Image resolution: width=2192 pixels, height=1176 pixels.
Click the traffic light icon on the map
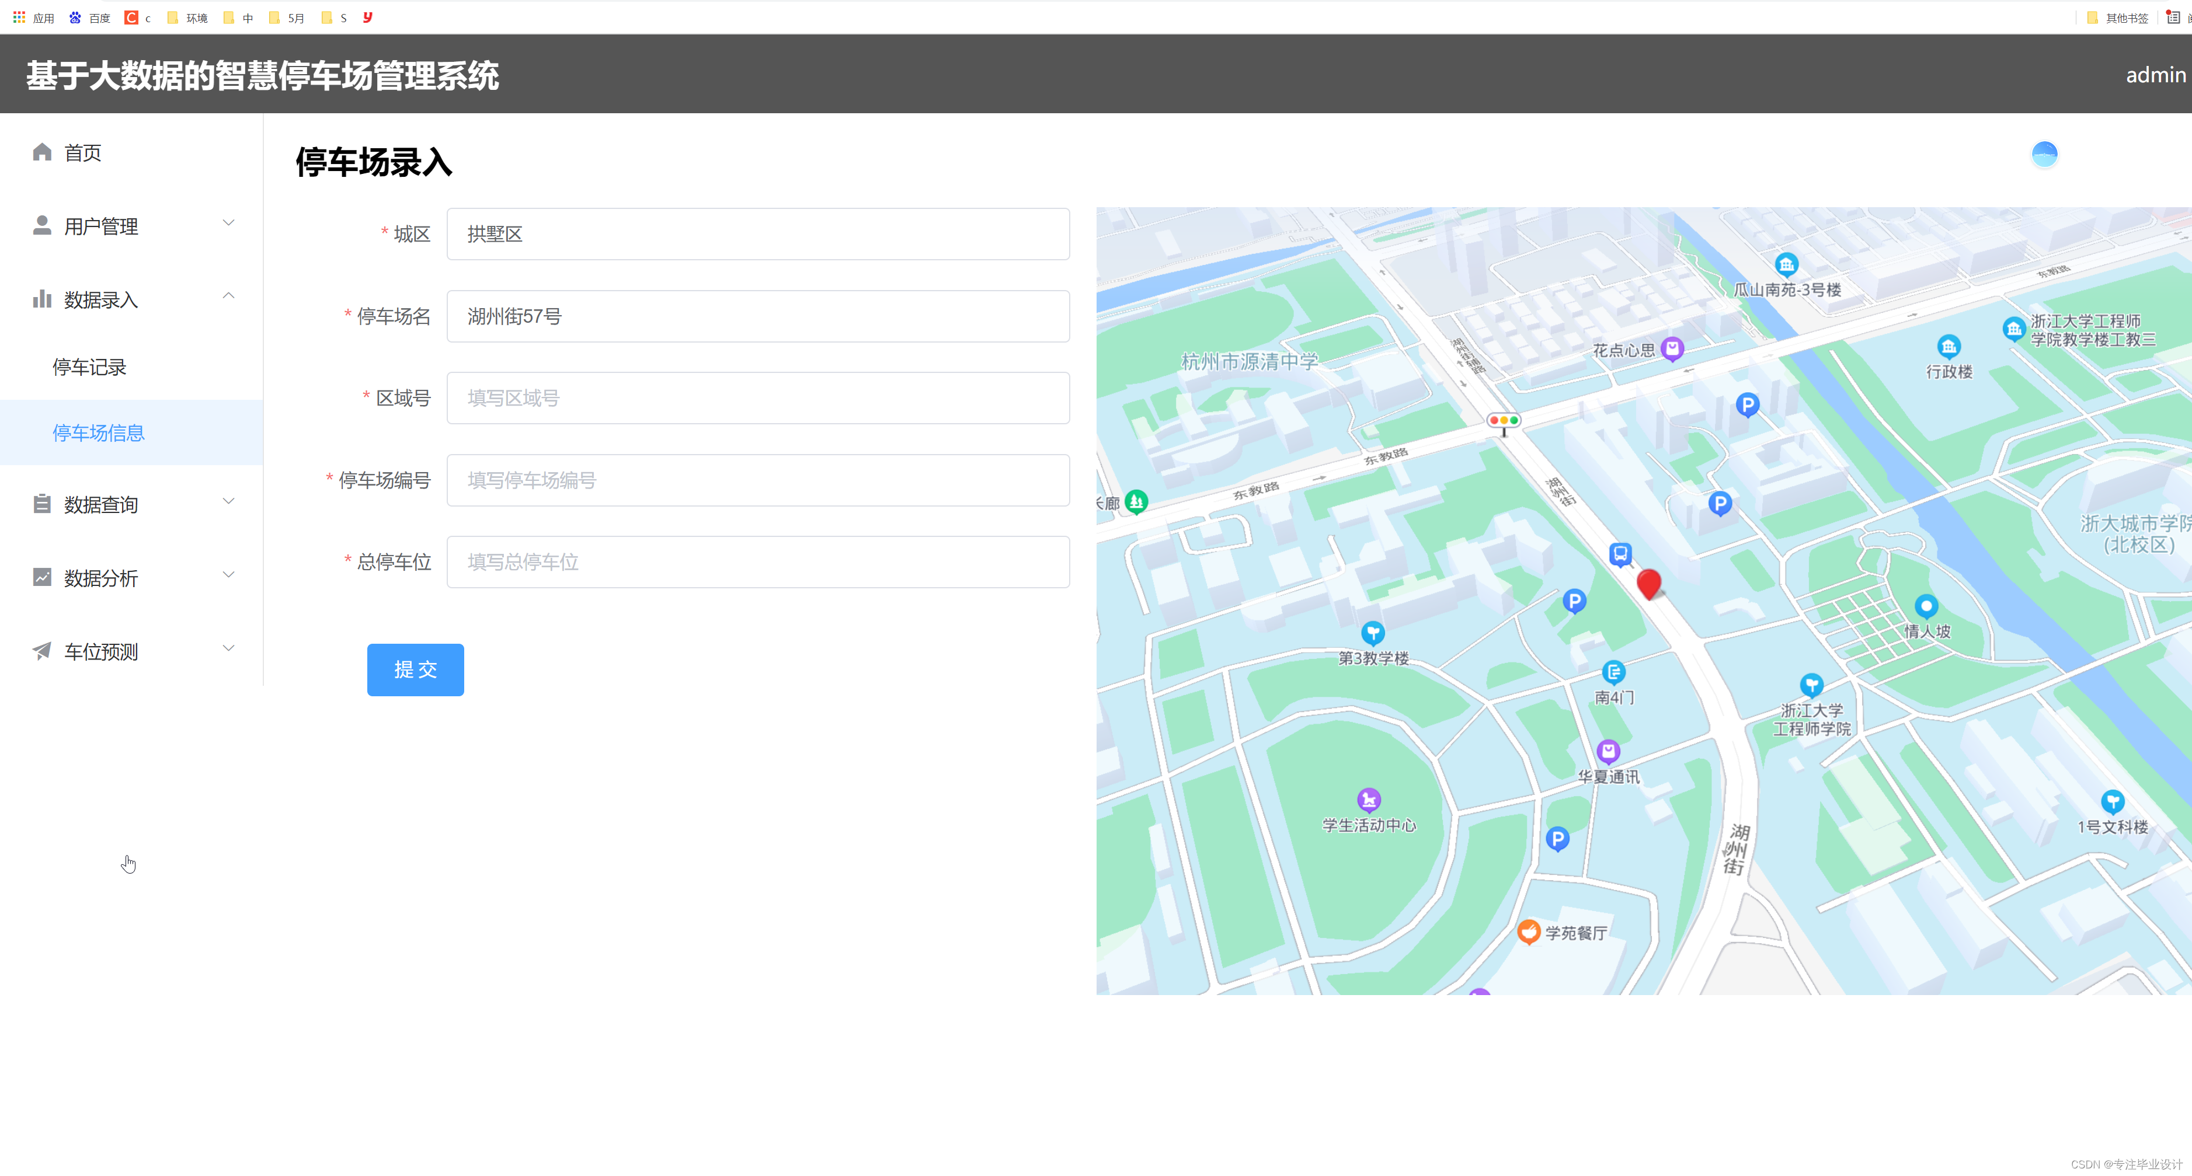(x=1503, y=420)
